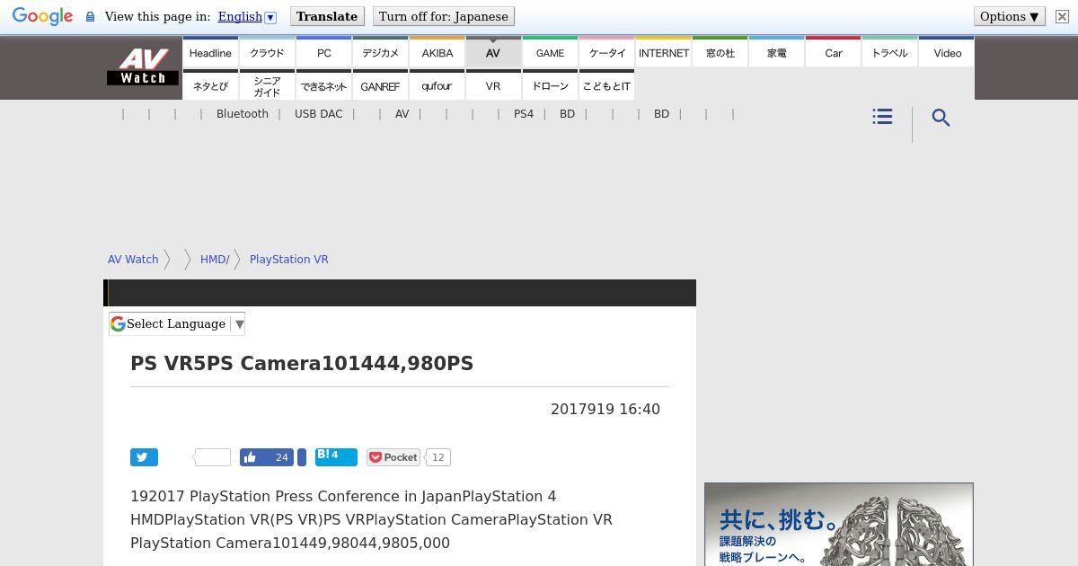This screenshot has width=1078, height=566.
Task: Open the English language dropdown
Action: pos(247,17)
